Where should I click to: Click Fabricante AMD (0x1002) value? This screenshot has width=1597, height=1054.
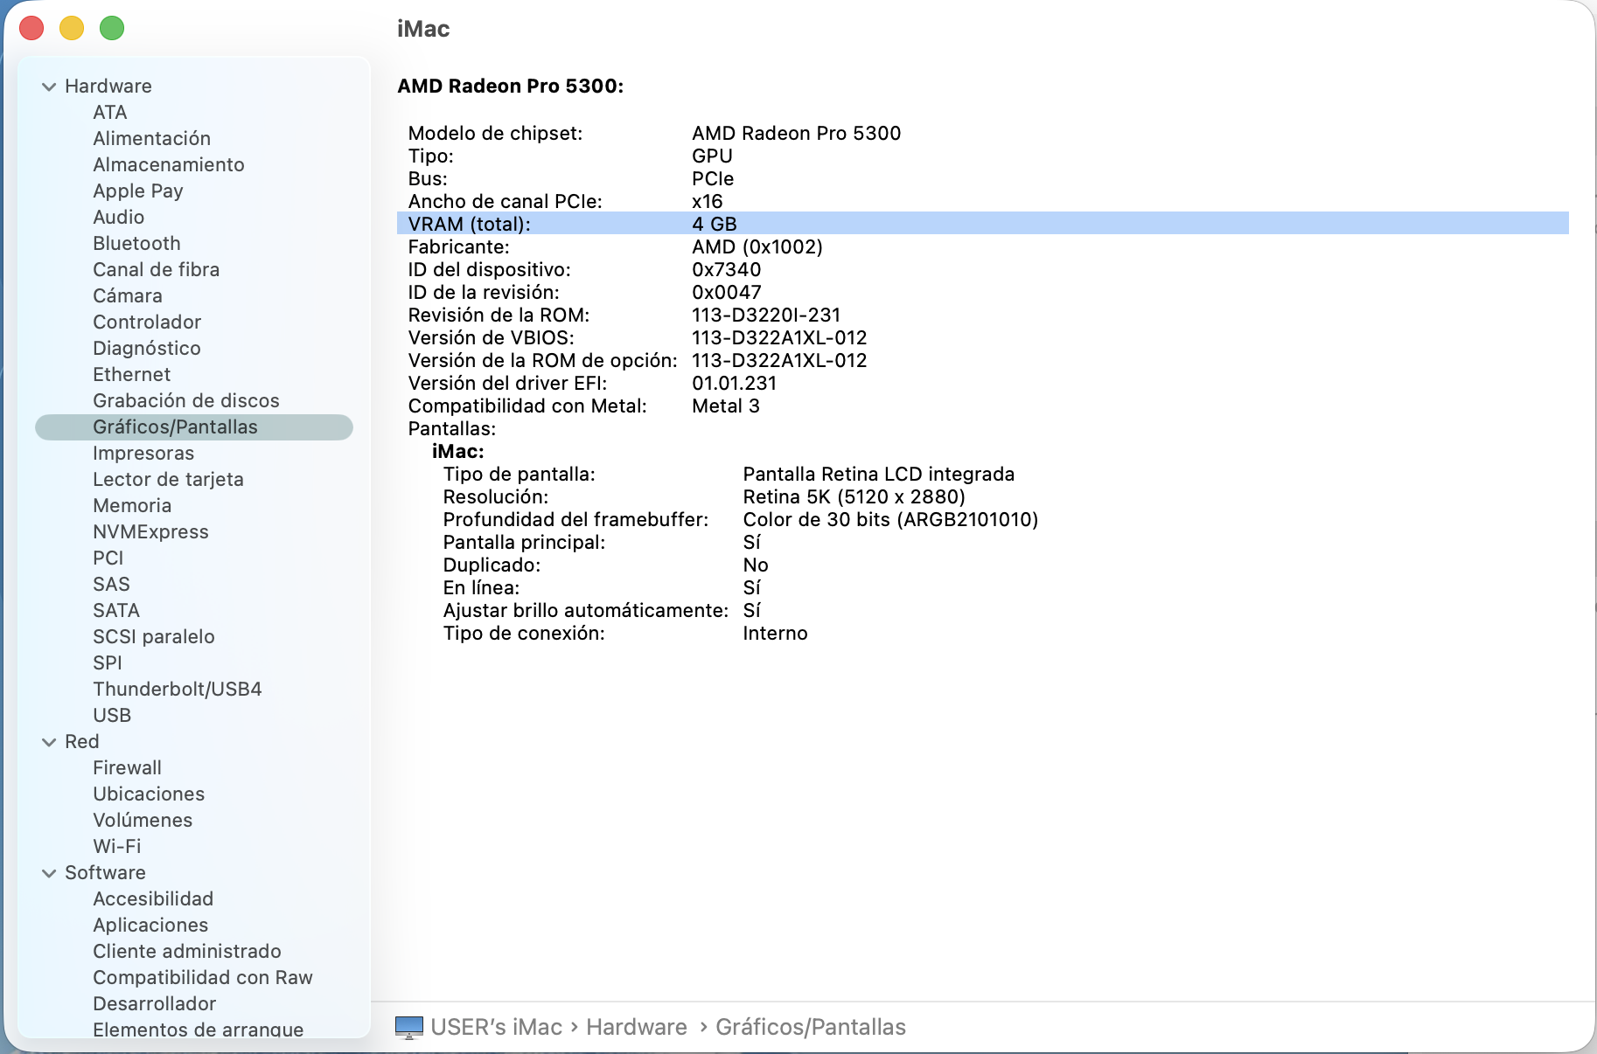coord(757,246)
